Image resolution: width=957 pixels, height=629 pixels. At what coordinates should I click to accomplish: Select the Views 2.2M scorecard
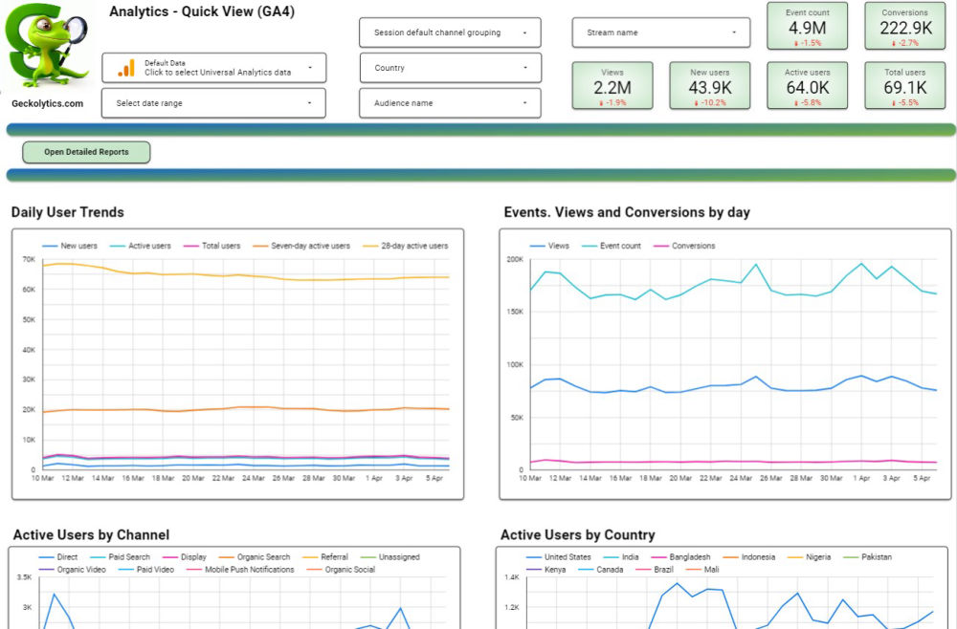tap(612, 85)
